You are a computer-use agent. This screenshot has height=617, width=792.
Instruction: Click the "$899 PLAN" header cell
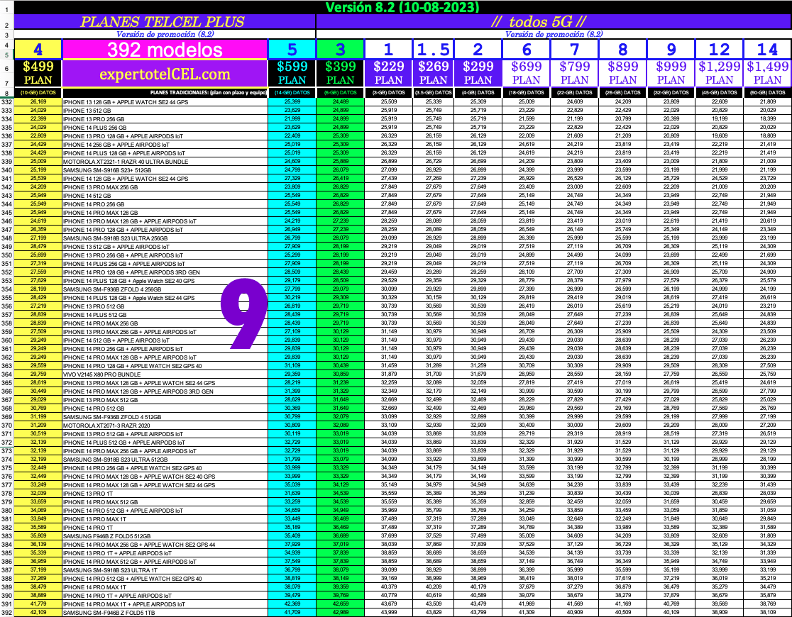(x=623, y=74)
